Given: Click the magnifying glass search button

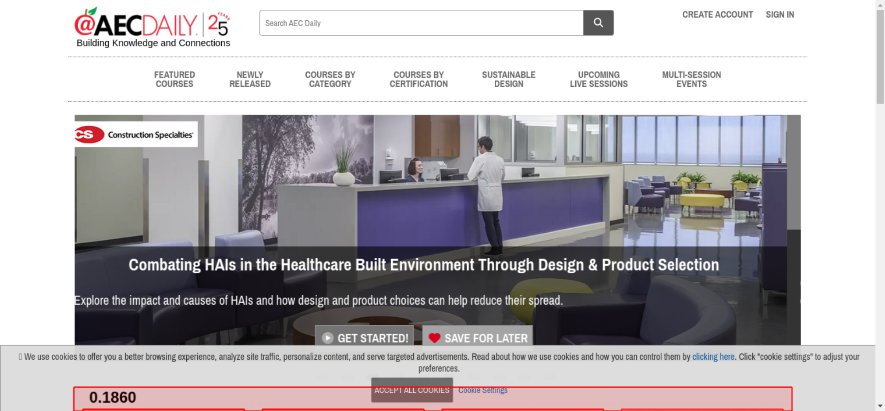Looking at the screenshot, I should 598,23.
